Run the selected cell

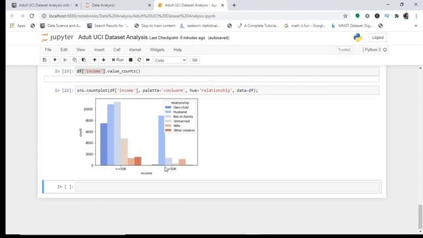click(118, 60)
